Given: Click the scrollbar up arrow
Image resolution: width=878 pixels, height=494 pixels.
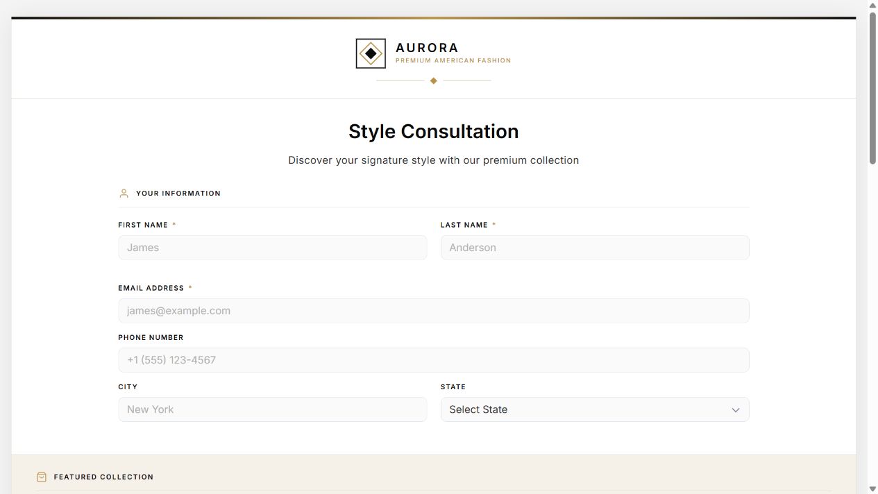Looking at the screenshot, I should [872, 5].
